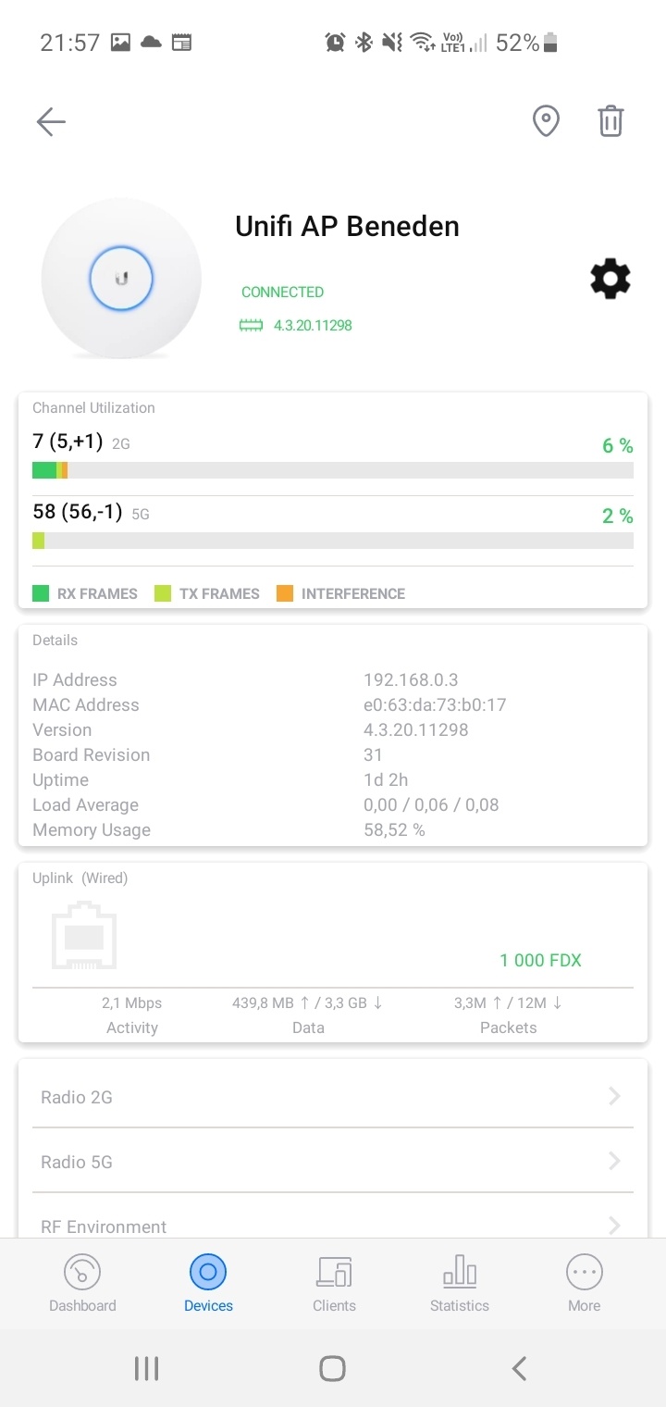
Task: Tap the Ethernet port uplink icon
Action: click(x=84, y=935)
